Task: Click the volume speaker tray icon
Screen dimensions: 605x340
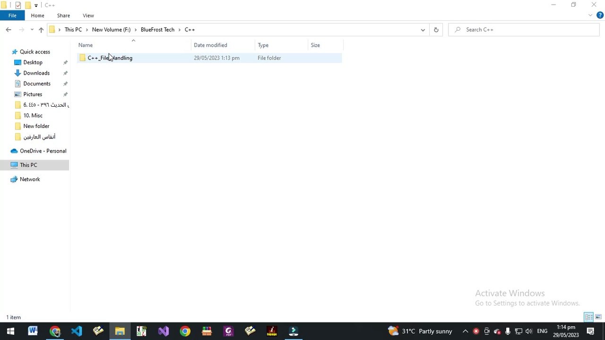Action: tap(529, 331)
